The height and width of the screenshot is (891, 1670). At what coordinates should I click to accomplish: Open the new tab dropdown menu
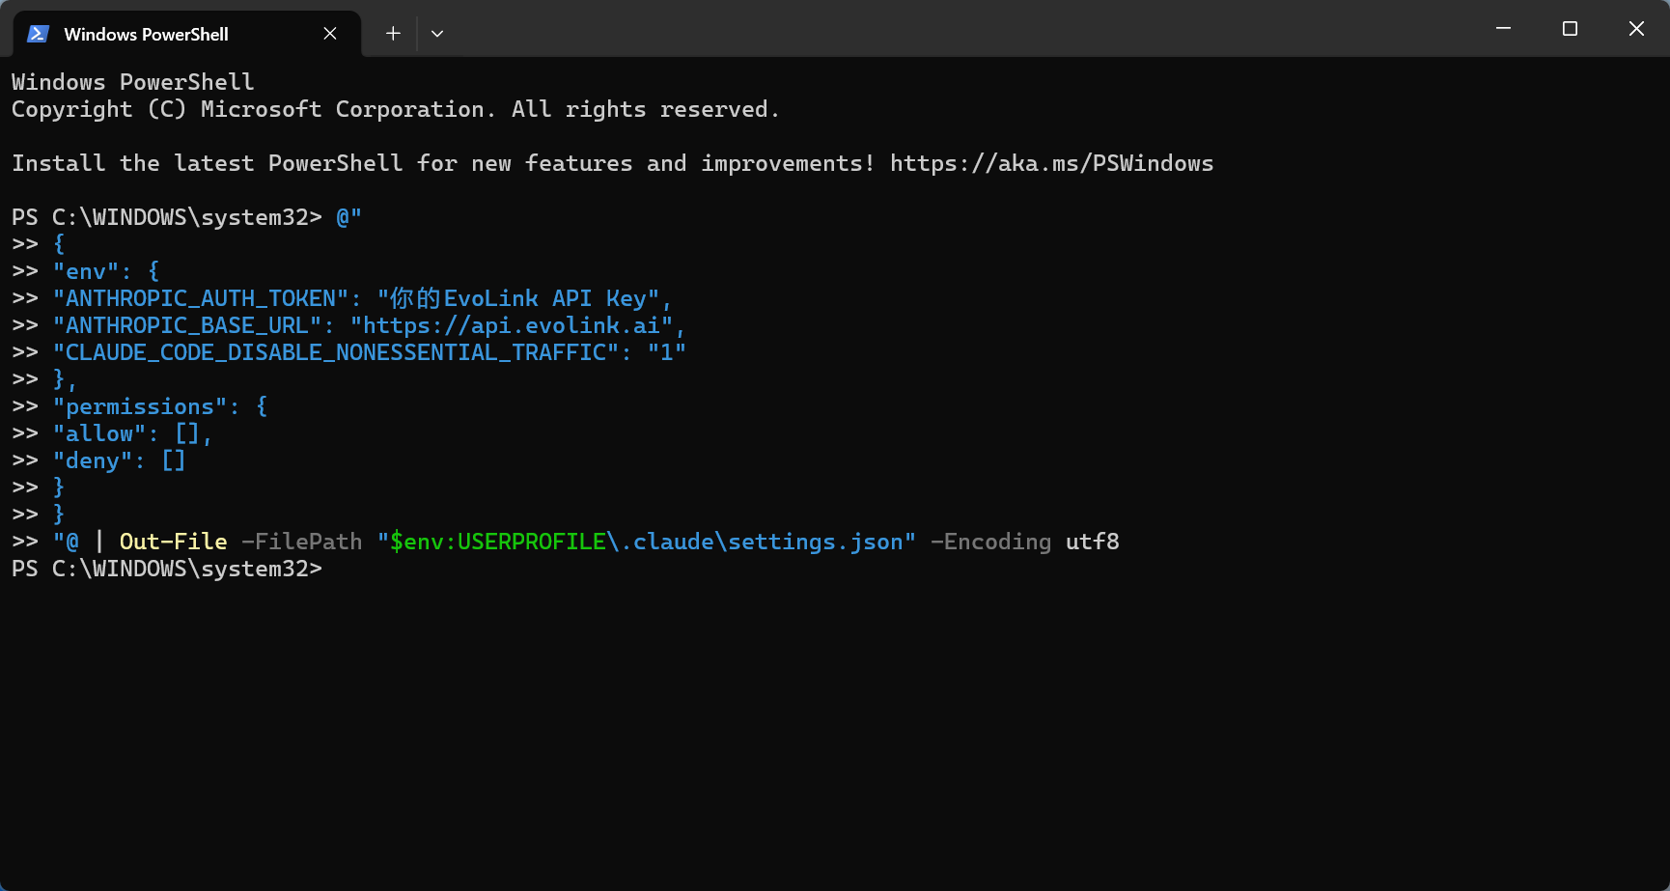pyautogui.click(x=437, y=33)
